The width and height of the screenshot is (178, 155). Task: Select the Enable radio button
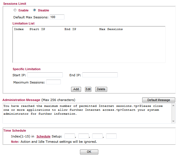click(15, 10)
